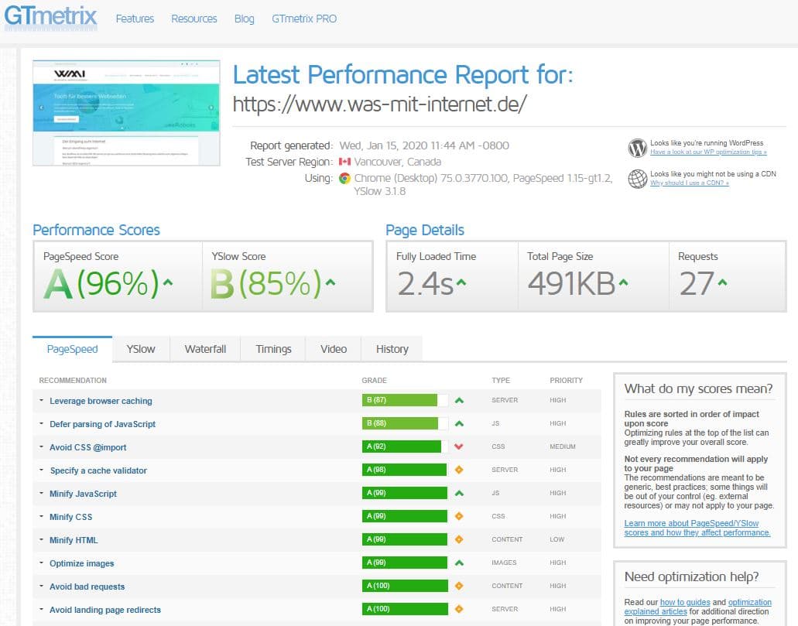798x626 pixels.
Task: Open the Timings tab
Action: (x=273, y=349)
